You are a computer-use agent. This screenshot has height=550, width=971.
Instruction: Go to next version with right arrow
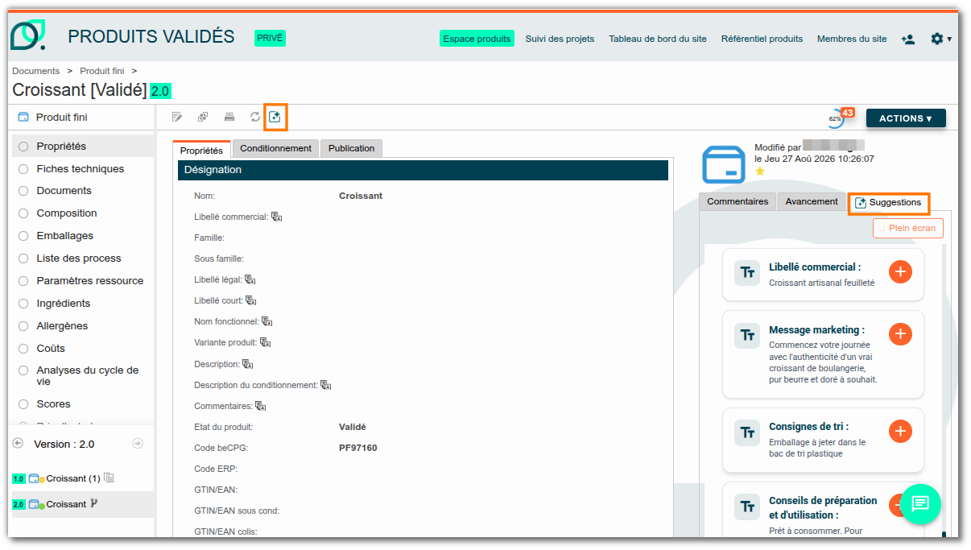tap(138, 444)
